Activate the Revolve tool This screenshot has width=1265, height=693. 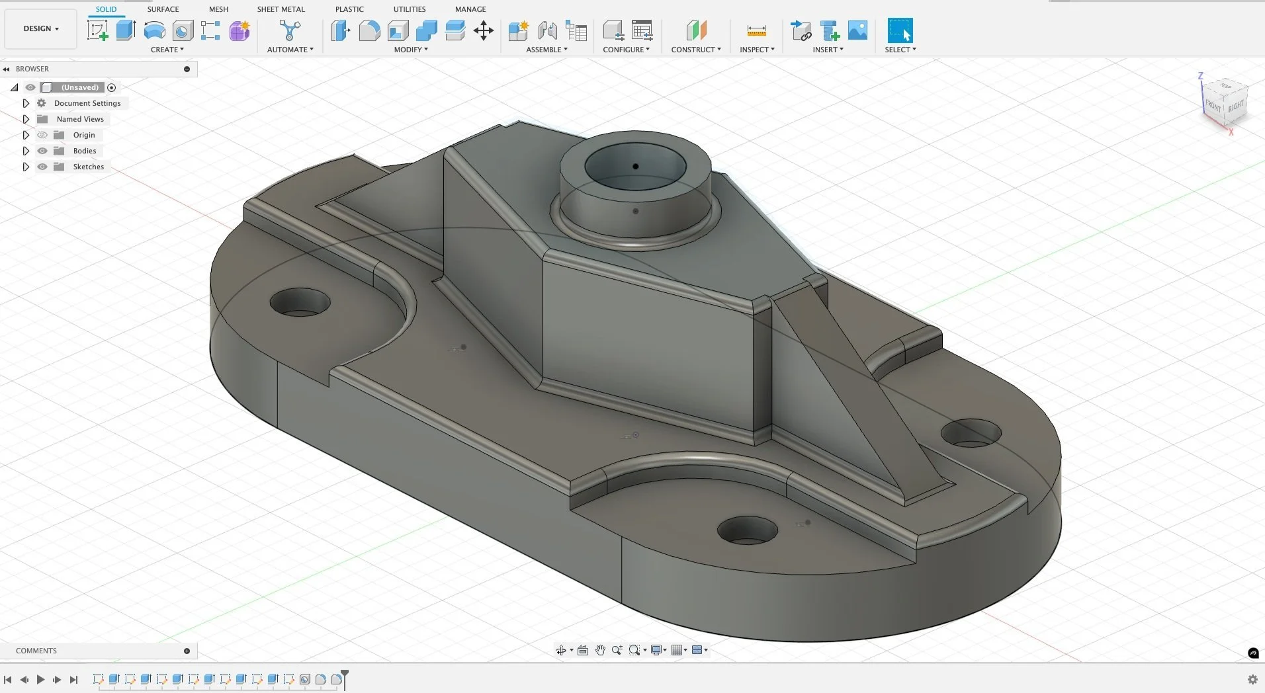coord(155,30)
